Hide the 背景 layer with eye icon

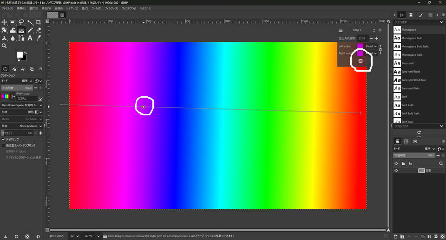pyautogui.click(x=397, y=171)
